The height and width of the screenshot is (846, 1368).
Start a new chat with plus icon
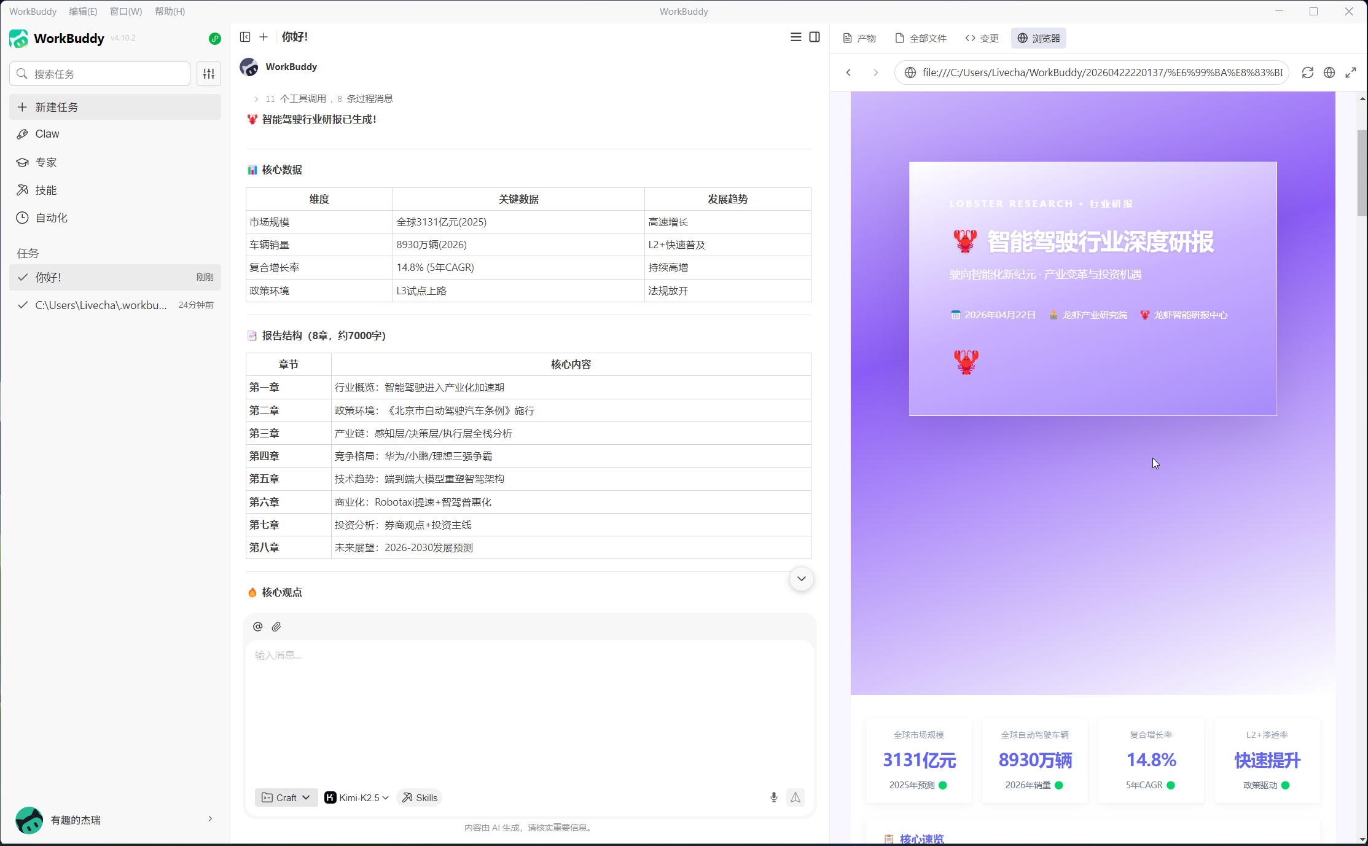pos(264,37)
